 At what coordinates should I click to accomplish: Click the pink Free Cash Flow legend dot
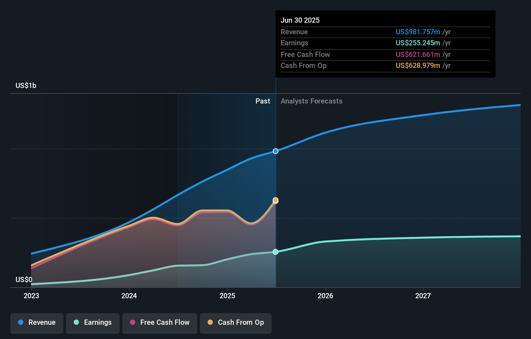click(132, 323)
